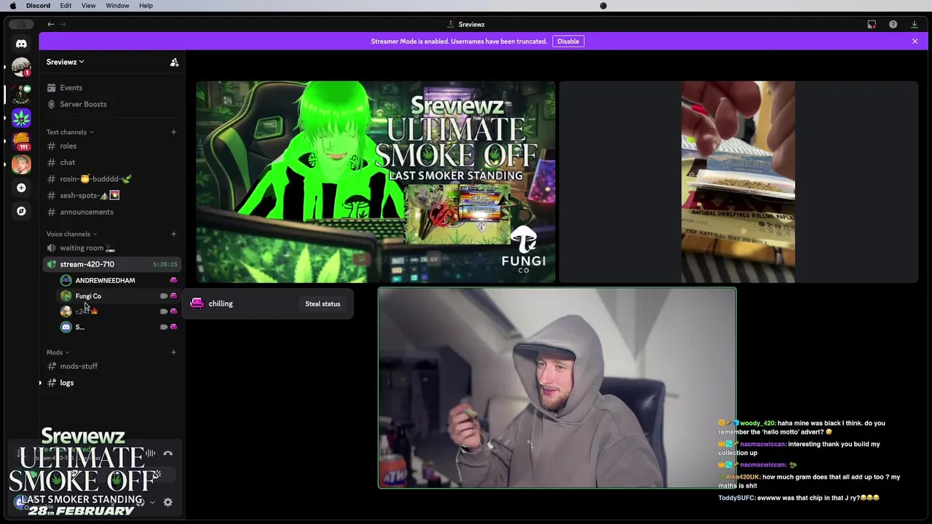Disable Streamer Mode from the banner
Viewport: 932px width, 524px height.
pyautogui.click(x=568, y=41)
